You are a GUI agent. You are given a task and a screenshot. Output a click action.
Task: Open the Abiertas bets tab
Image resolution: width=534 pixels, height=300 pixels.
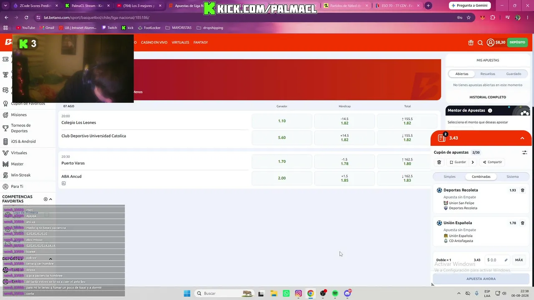click(x=462, y=74)
